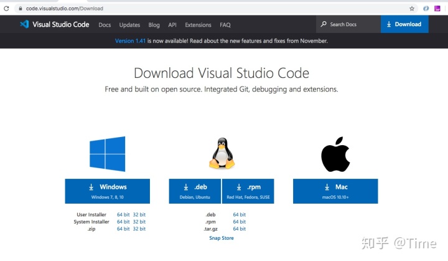Image resolution: width=448 pixels, height=261 pixels.
Task: Click the lock icon in the address bar
Action: [21, 9]
